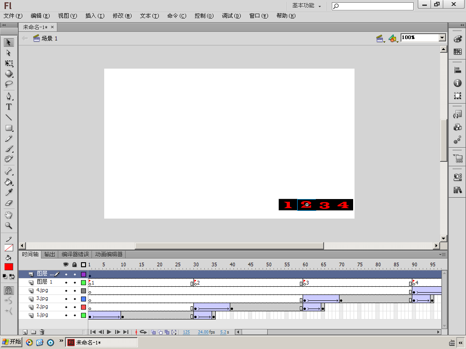Screen dimensions: 466x349
Task: Select the Rectangle tool
Action: pyautogui.click(x=9, y=128)
